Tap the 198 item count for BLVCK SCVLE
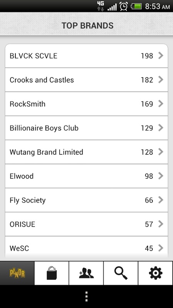Screen dimensions: 173x308 coord(147,56)
